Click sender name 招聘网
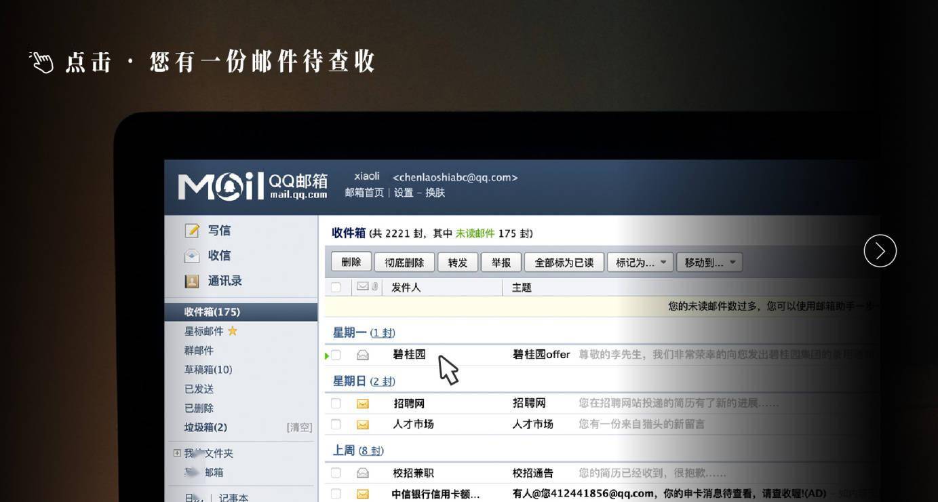 (x=409, y=404)
